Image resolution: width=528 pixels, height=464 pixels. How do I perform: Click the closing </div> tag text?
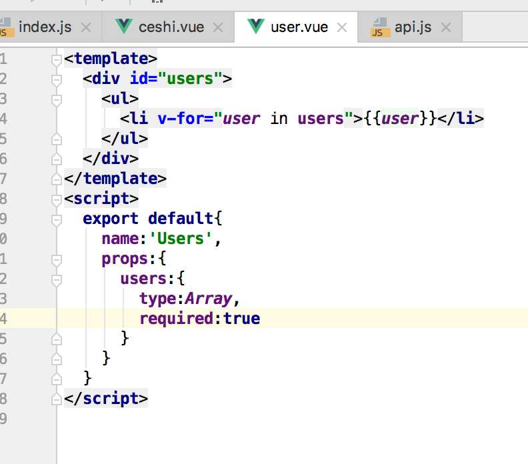tap(111, 158)
